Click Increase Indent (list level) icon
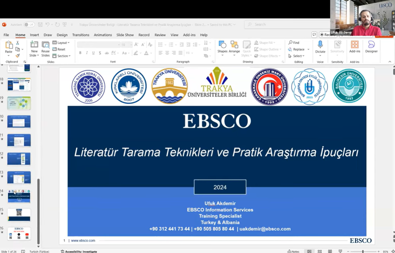 point(188,45)
